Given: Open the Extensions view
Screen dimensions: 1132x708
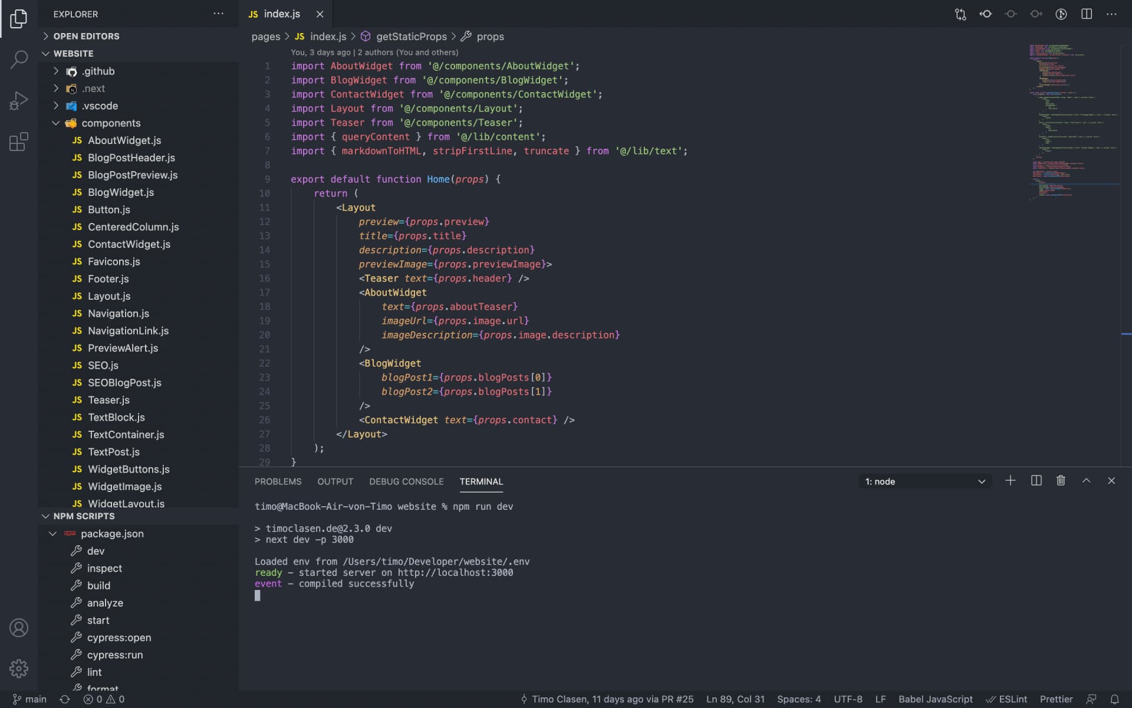Looking at the screenshot, I should [x=18, y=142].
